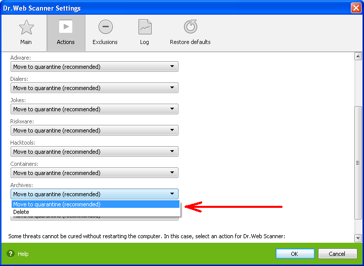Open the Jokes action dropdown
Viewport: 364px width, 266px height.
(95, 109)
